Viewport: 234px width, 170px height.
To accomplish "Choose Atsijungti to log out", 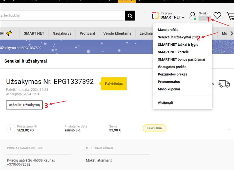I will [165, 102].
